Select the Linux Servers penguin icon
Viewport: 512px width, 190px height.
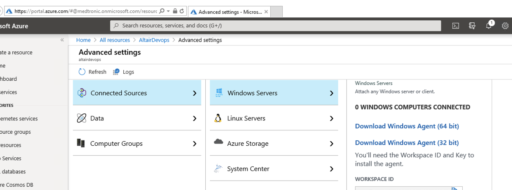click(x=218, y=118)
